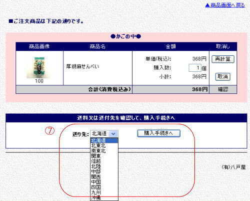Click the bold 368円 total amount
250x201 pixels.
click(200, 89)
